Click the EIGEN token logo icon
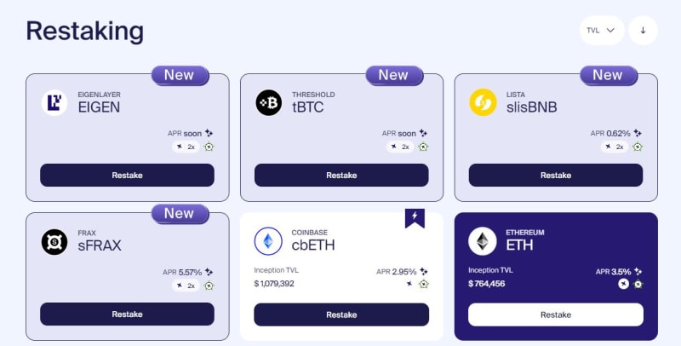 tap(54, 102)
